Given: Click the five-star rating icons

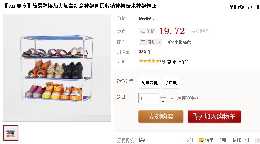Looking at the screenshot, I should tap(149, 61).
